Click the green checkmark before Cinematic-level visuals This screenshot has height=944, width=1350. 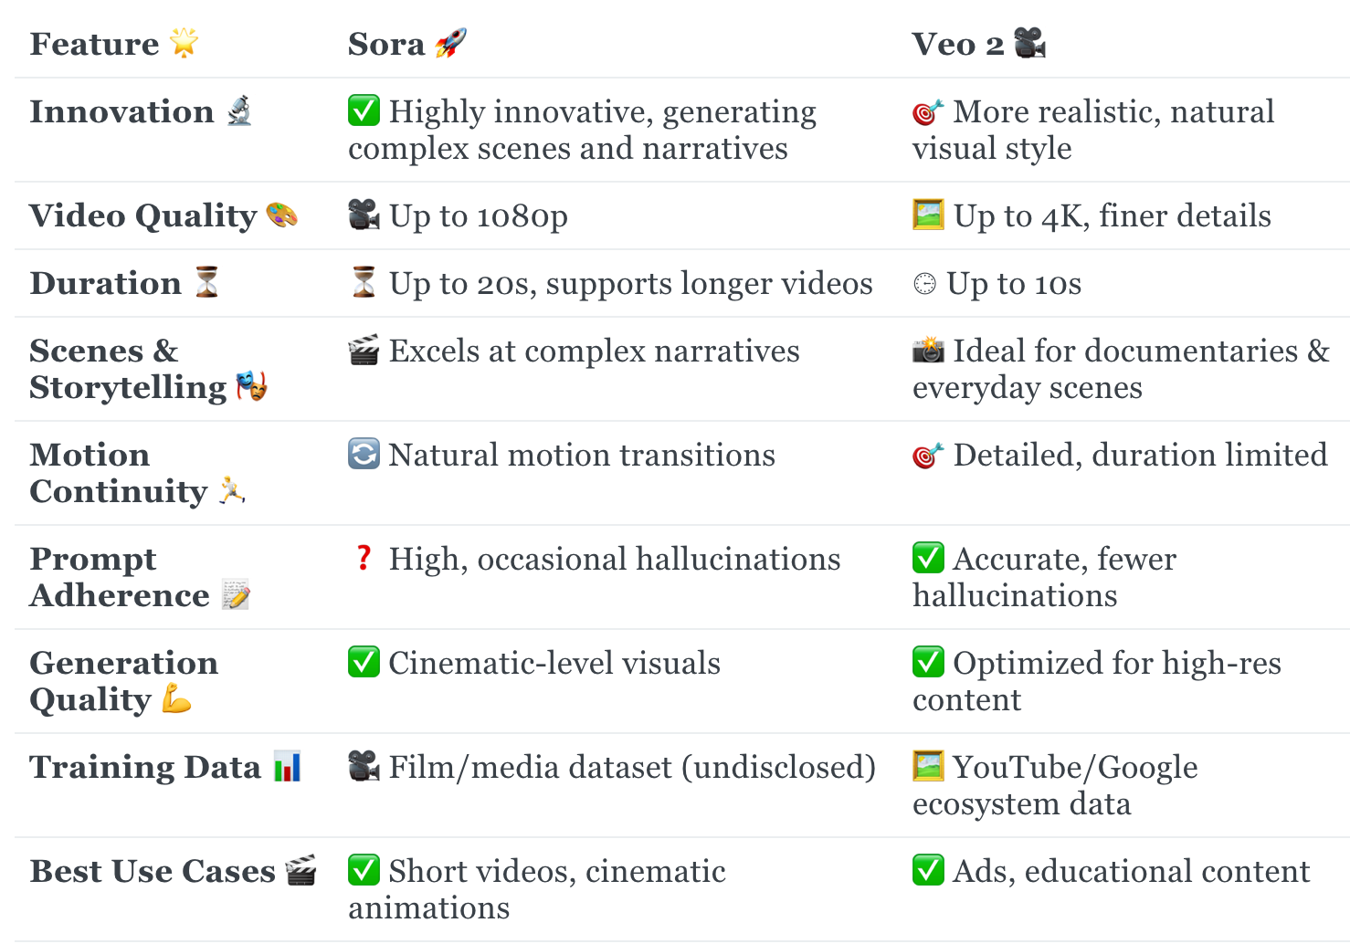[x=364, y=662]
